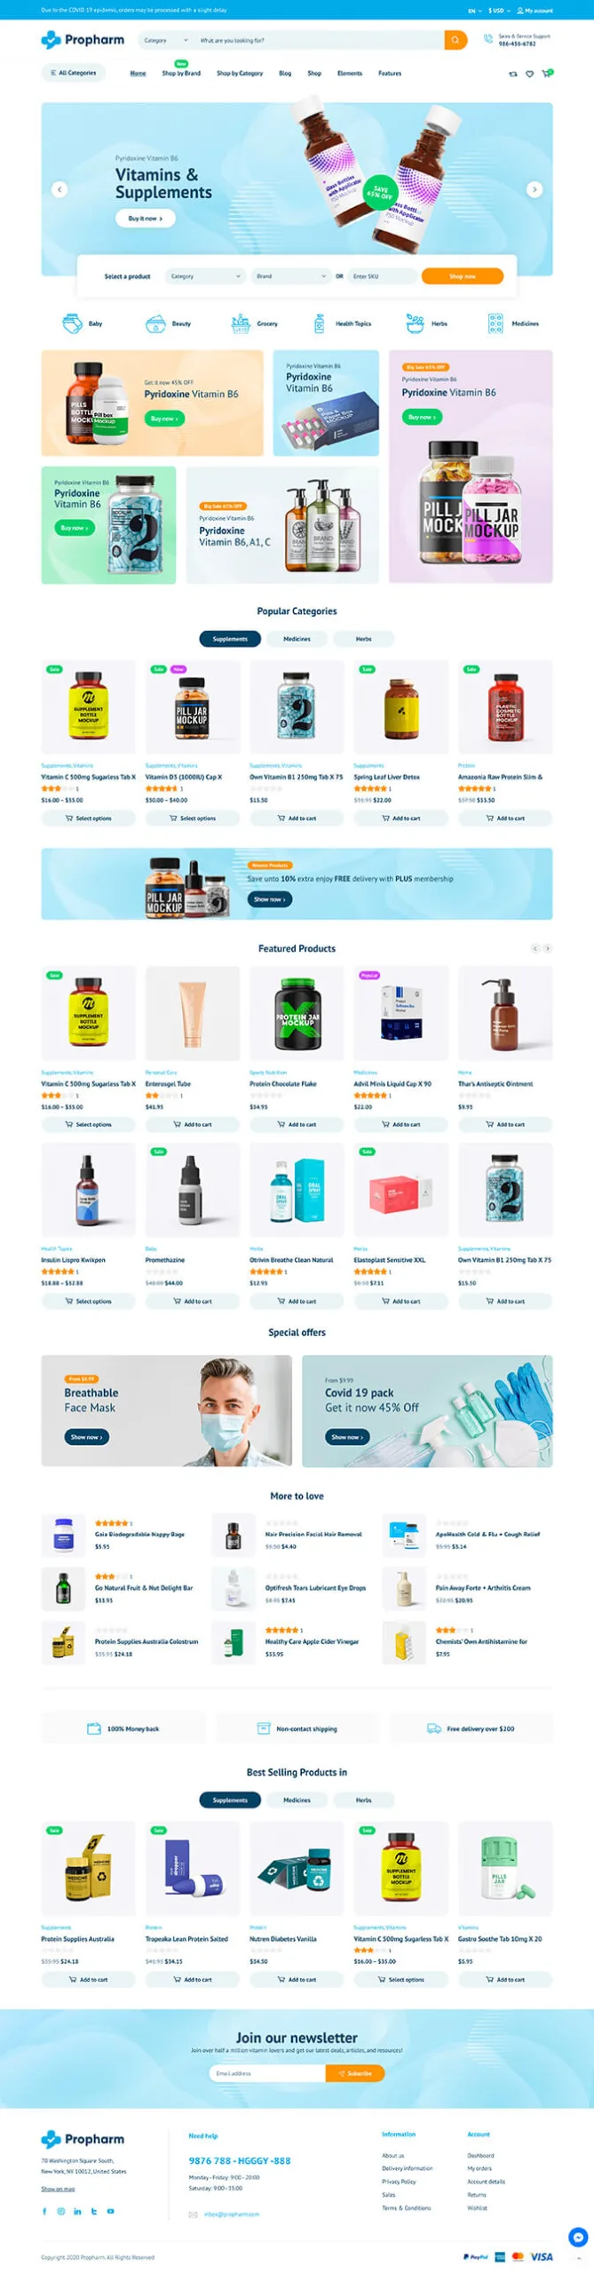Click the newsletter Email address field
Viewport: 594px width, 2275px height.
click(x=267, y=2073)
